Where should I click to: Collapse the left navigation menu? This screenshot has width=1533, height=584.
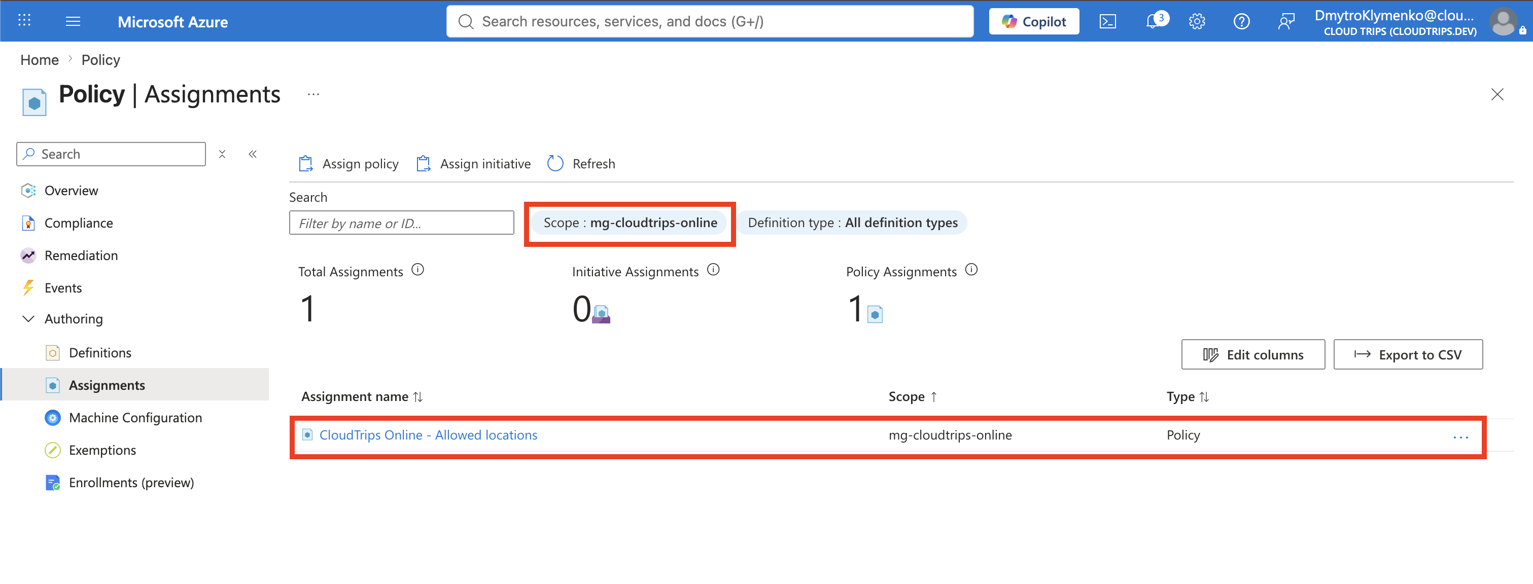pos(253,154)
